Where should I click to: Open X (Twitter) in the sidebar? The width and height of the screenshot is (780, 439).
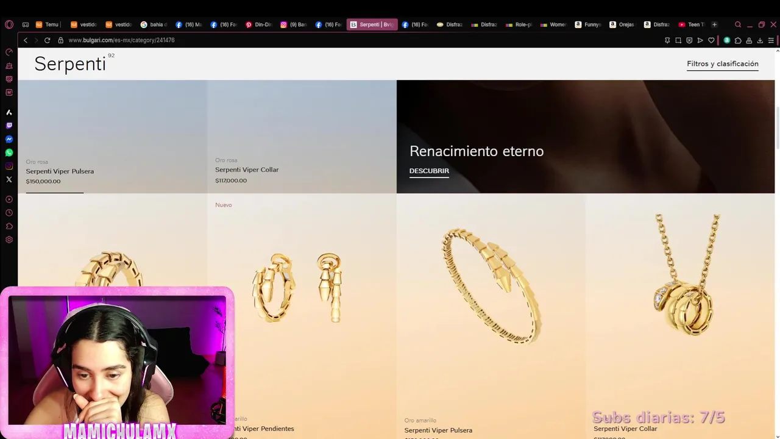[x=9, y=179]
